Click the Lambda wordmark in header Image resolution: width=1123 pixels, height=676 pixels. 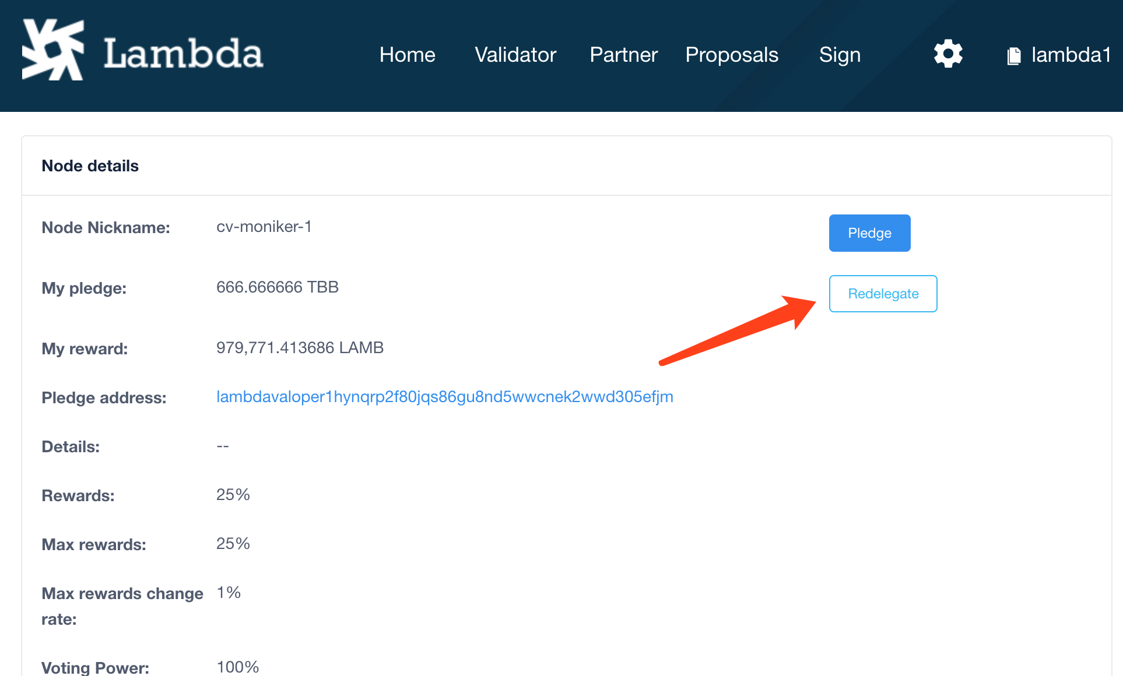[183, 54]
